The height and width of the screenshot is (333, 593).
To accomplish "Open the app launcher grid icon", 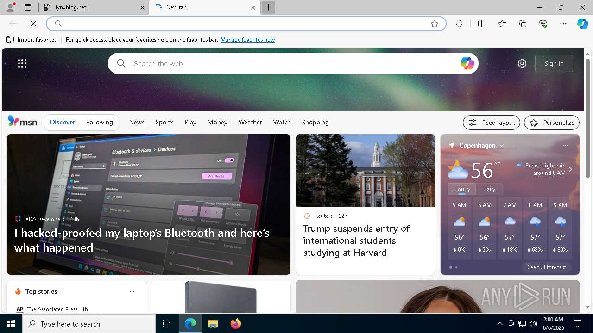I will (22, 63).
